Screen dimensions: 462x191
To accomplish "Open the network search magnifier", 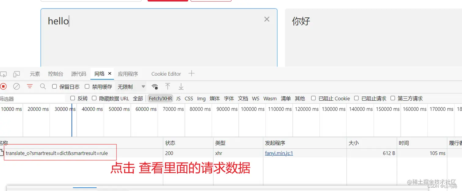I will click(x=43, y=86).
